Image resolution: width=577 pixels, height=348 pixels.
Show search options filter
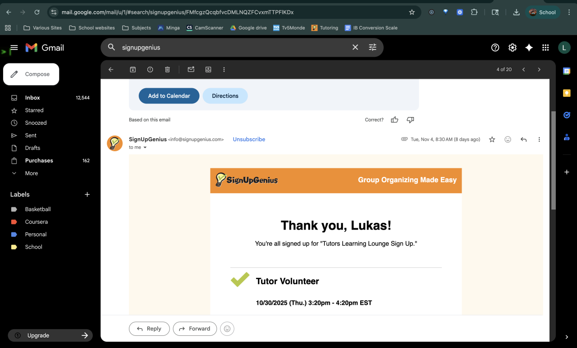[x=372, y=47]
